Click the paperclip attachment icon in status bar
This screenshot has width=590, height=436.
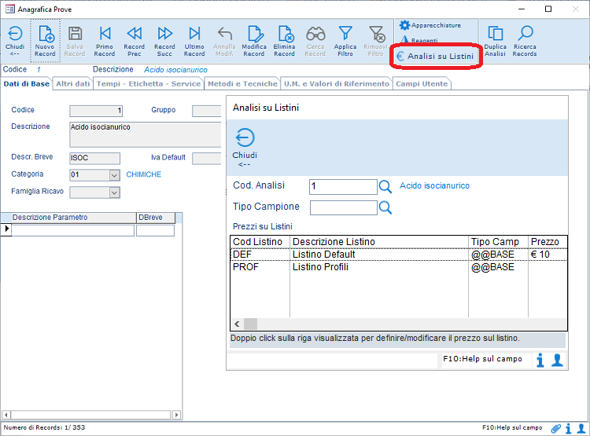[x=555, y=428]
